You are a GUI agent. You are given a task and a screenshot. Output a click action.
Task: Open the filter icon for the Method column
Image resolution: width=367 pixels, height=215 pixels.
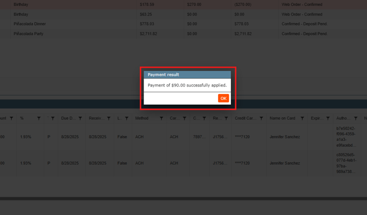pos(161,118)
